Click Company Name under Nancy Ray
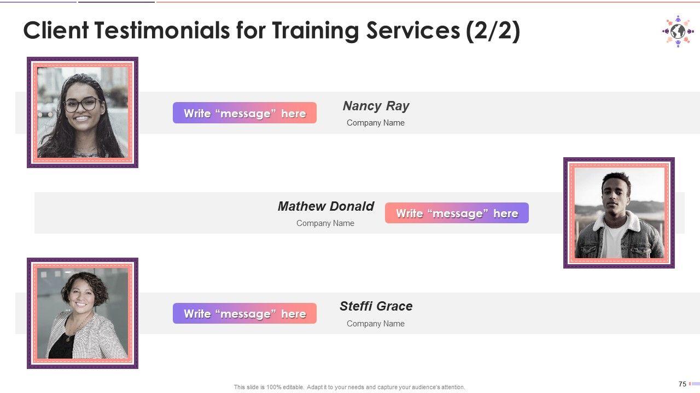The width and height of the screenshot is (700, 393). (376, 123)
